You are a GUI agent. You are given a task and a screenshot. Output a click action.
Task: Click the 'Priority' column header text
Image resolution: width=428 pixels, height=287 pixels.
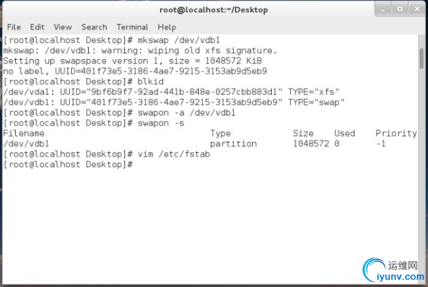pyautogui.click(x=396, y=133)
